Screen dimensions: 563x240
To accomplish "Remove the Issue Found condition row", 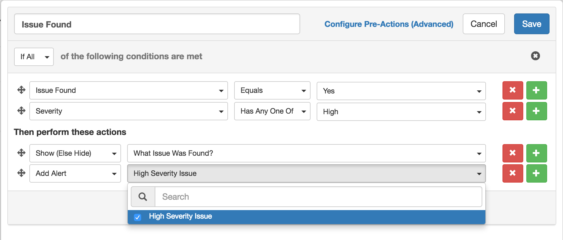I will tap(513, 90).
